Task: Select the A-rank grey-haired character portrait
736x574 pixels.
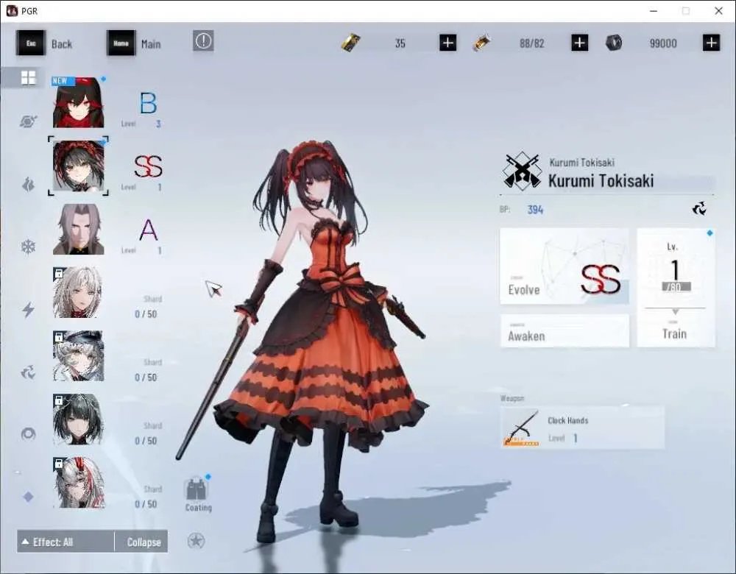Action: coord(79,229)
